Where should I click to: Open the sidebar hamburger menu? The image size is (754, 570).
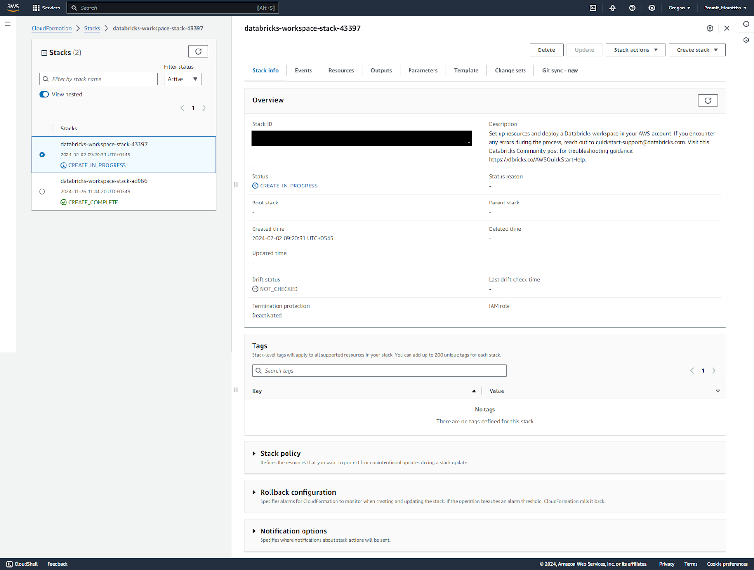click(8, 24)
